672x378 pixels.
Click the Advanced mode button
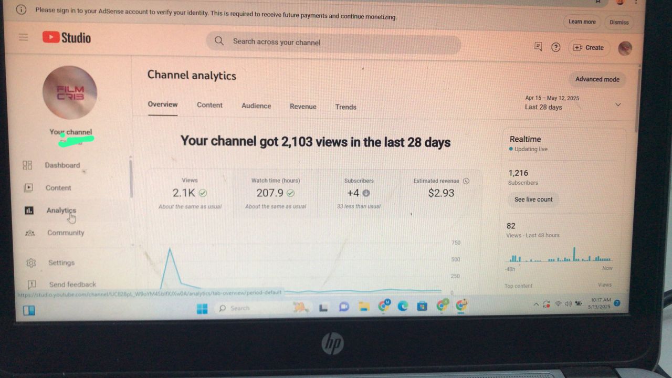coord(597,79)
